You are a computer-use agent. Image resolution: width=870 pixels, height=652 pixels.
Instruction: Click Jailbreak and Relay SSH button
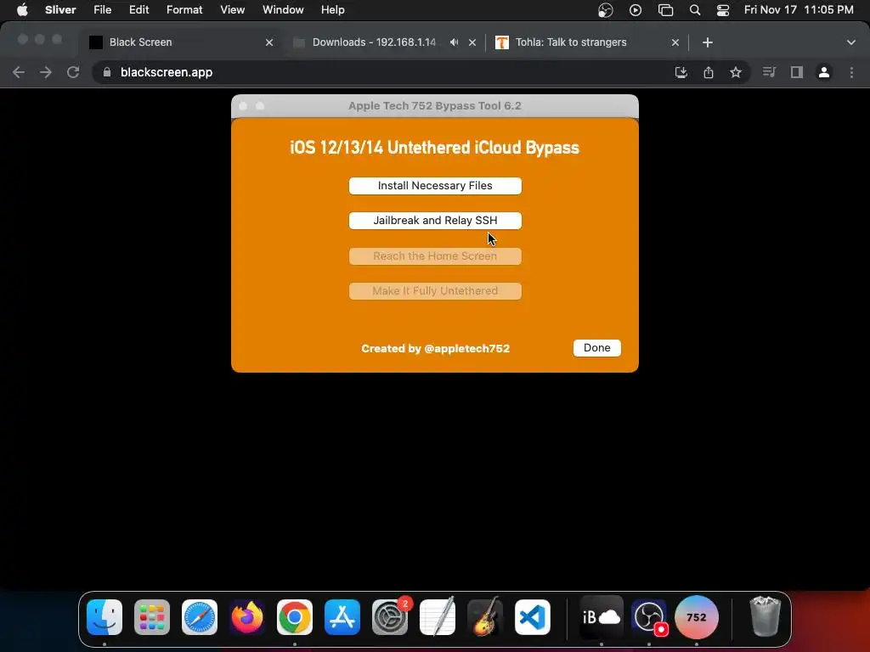[x=435, y=221]
